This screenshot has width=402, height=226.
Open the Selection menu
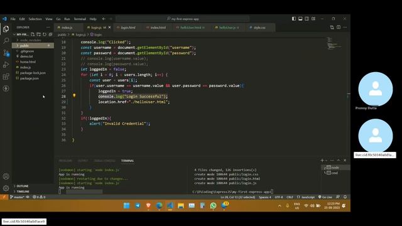point(35,19)
